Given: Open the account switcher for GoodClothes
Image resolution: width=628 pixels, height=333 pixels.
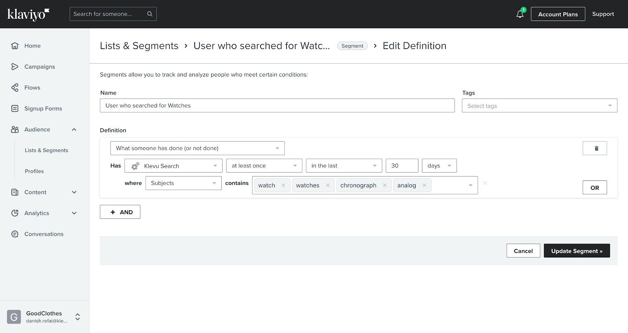Looking at the screenshot, I should click(x=78, y=317).
